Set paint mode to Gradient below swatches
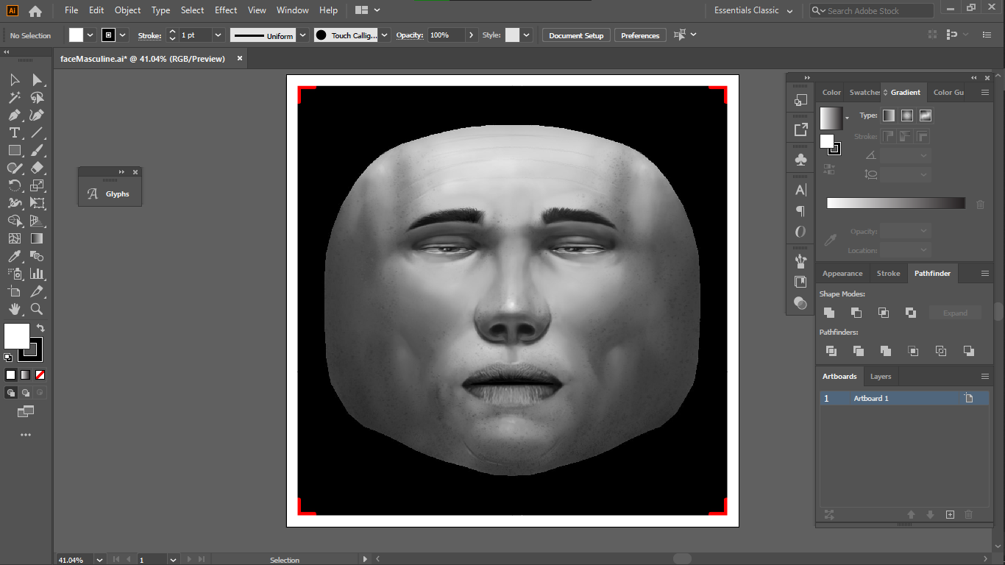This screenshot has height=565, width=1005. click(26, 374)
